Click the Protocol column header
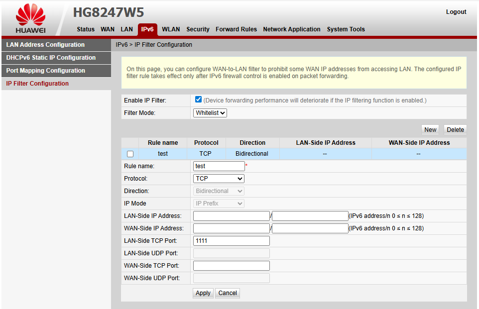 (206, 143)
